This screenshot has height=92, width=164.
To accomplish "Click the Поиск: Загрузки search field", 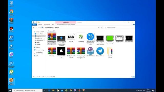I will tap(119, 27).
